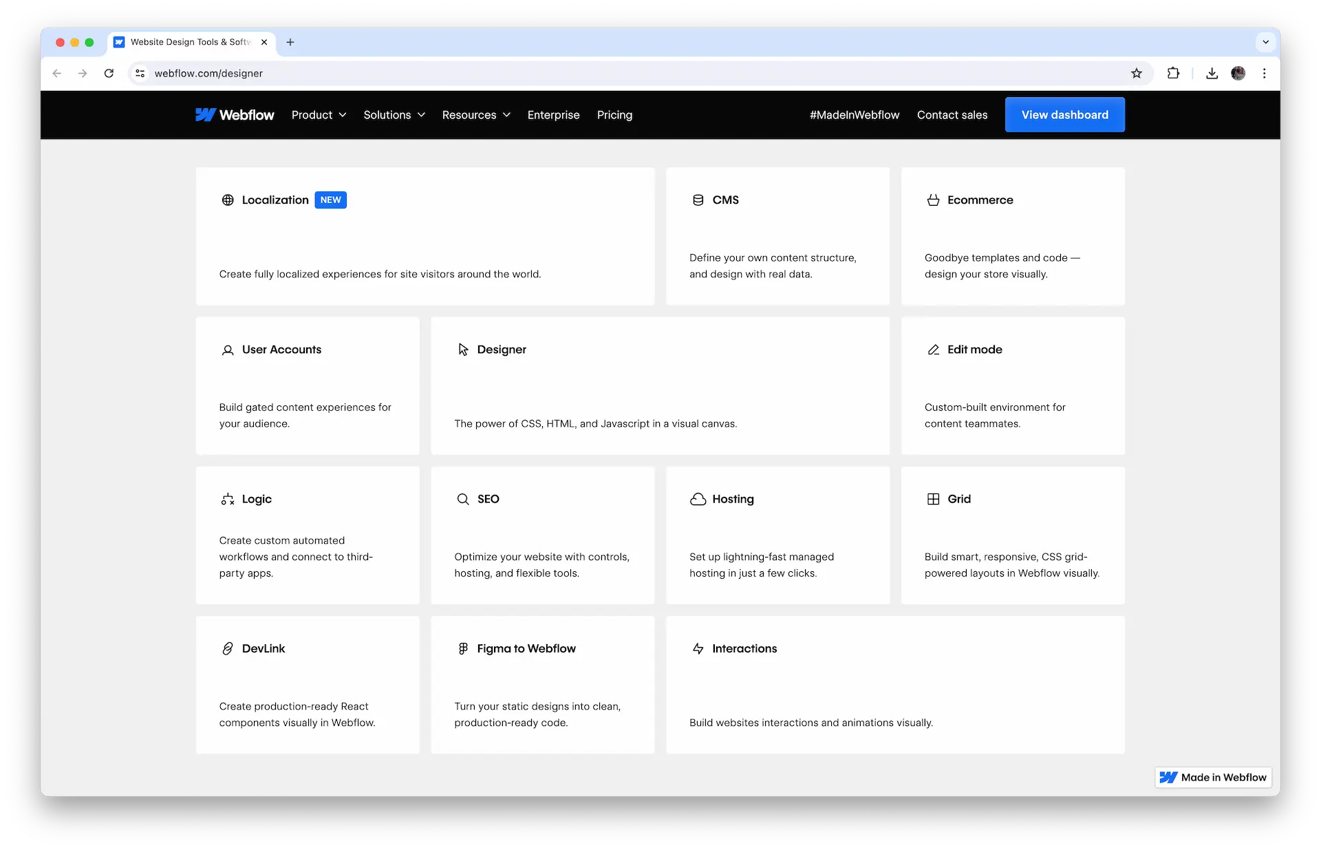Open Chrome three-dot menu
The width and height of the screenshot is (1321, 850).
[x=1265, y=73]
